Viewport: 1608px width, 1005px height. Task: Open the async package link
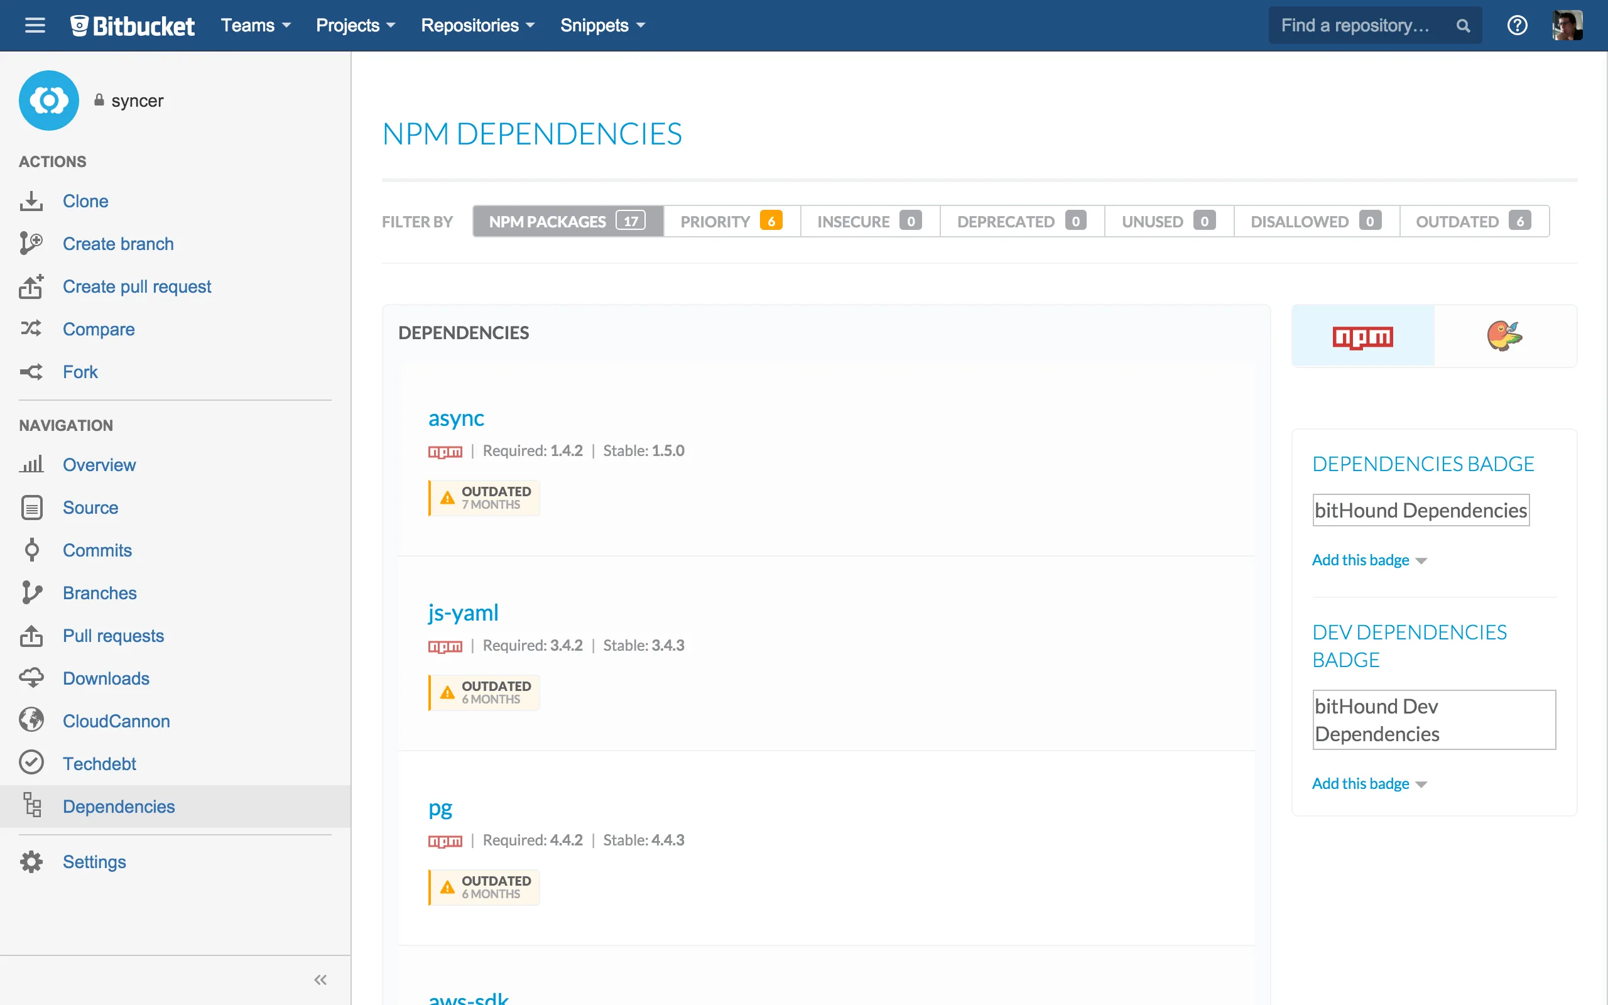point(456,418)
